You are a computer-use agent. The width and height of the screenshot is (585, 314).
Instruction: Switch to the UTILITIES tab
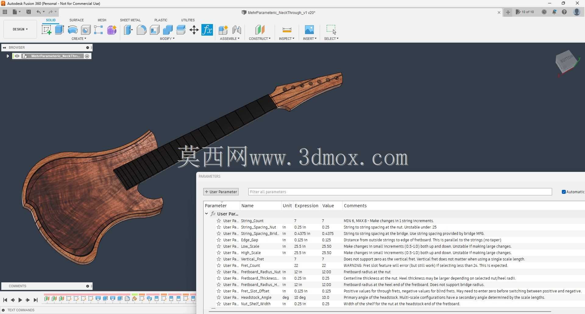pyautogui.click(x=188, y=20)
